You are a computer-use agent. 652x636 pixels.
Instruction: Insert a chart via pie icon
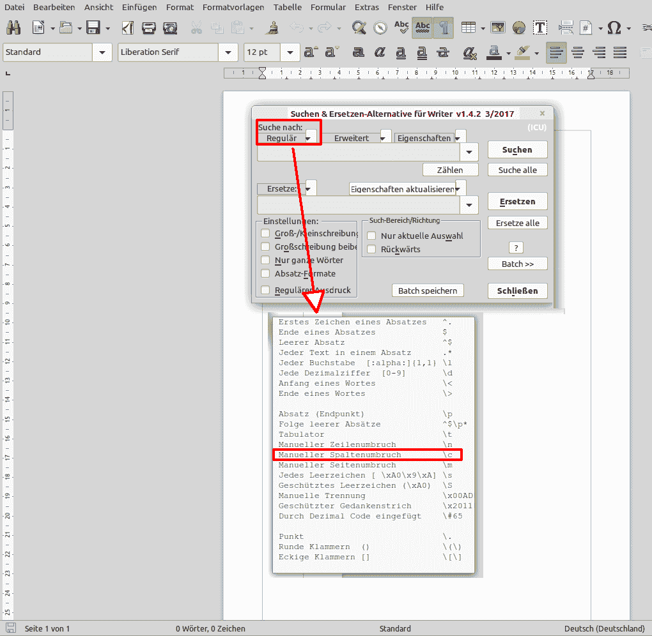pyautogui.click(x=519, y=28)
